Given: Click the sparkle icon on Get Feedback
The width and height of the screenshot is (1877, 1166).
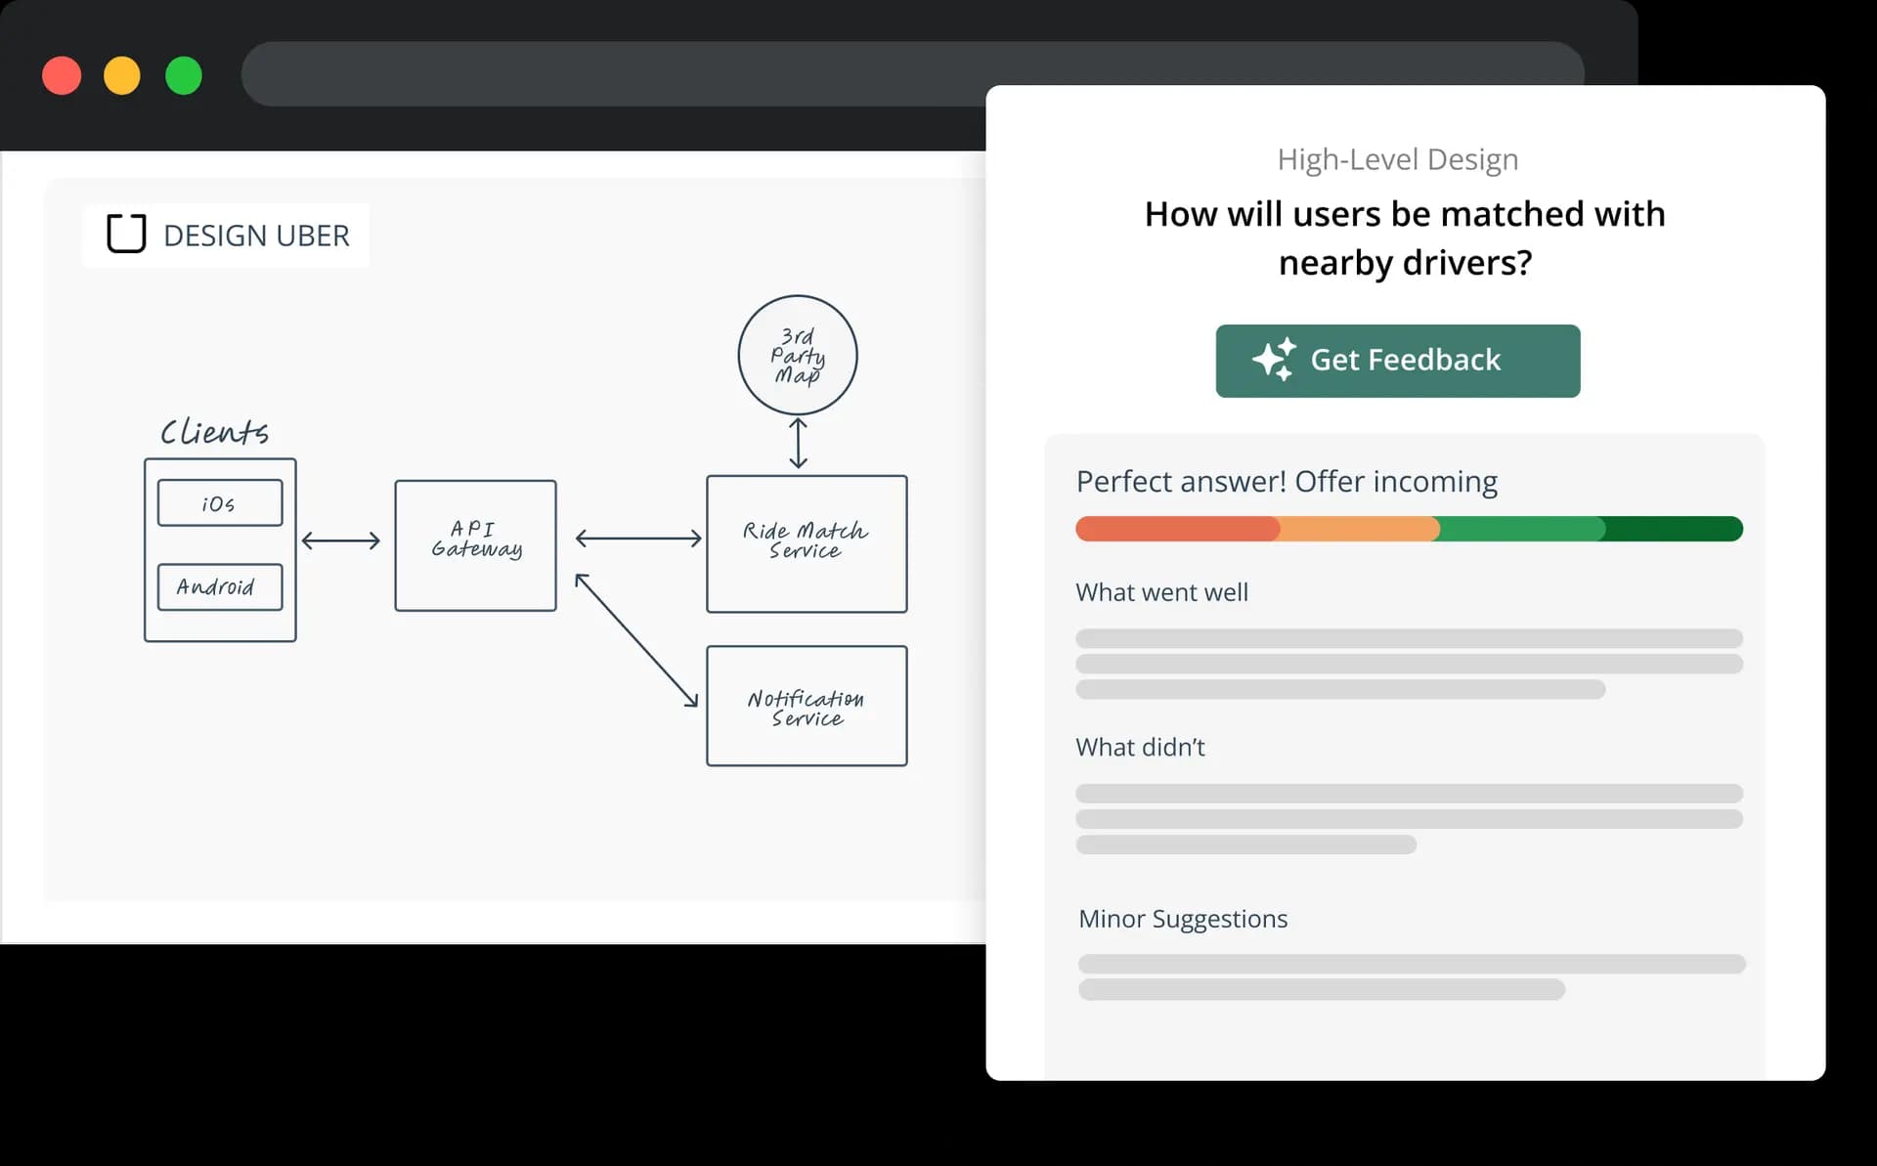Looking at the screenshot, I should 1274,359.
